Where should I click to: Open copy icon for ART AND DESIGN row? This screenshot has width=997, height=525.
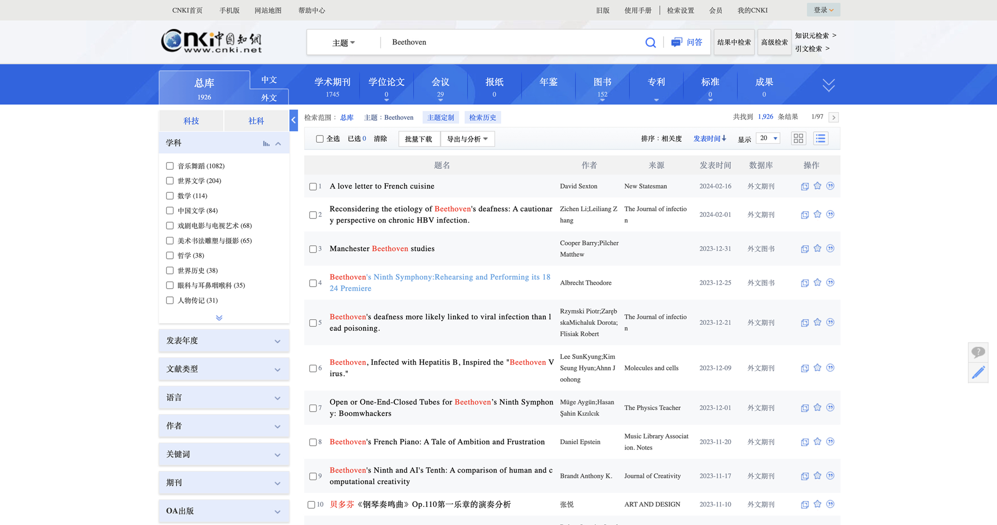point(805,504)
